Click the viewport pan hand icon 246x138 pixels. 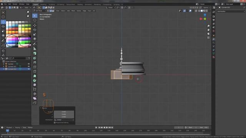click(208, 30)
